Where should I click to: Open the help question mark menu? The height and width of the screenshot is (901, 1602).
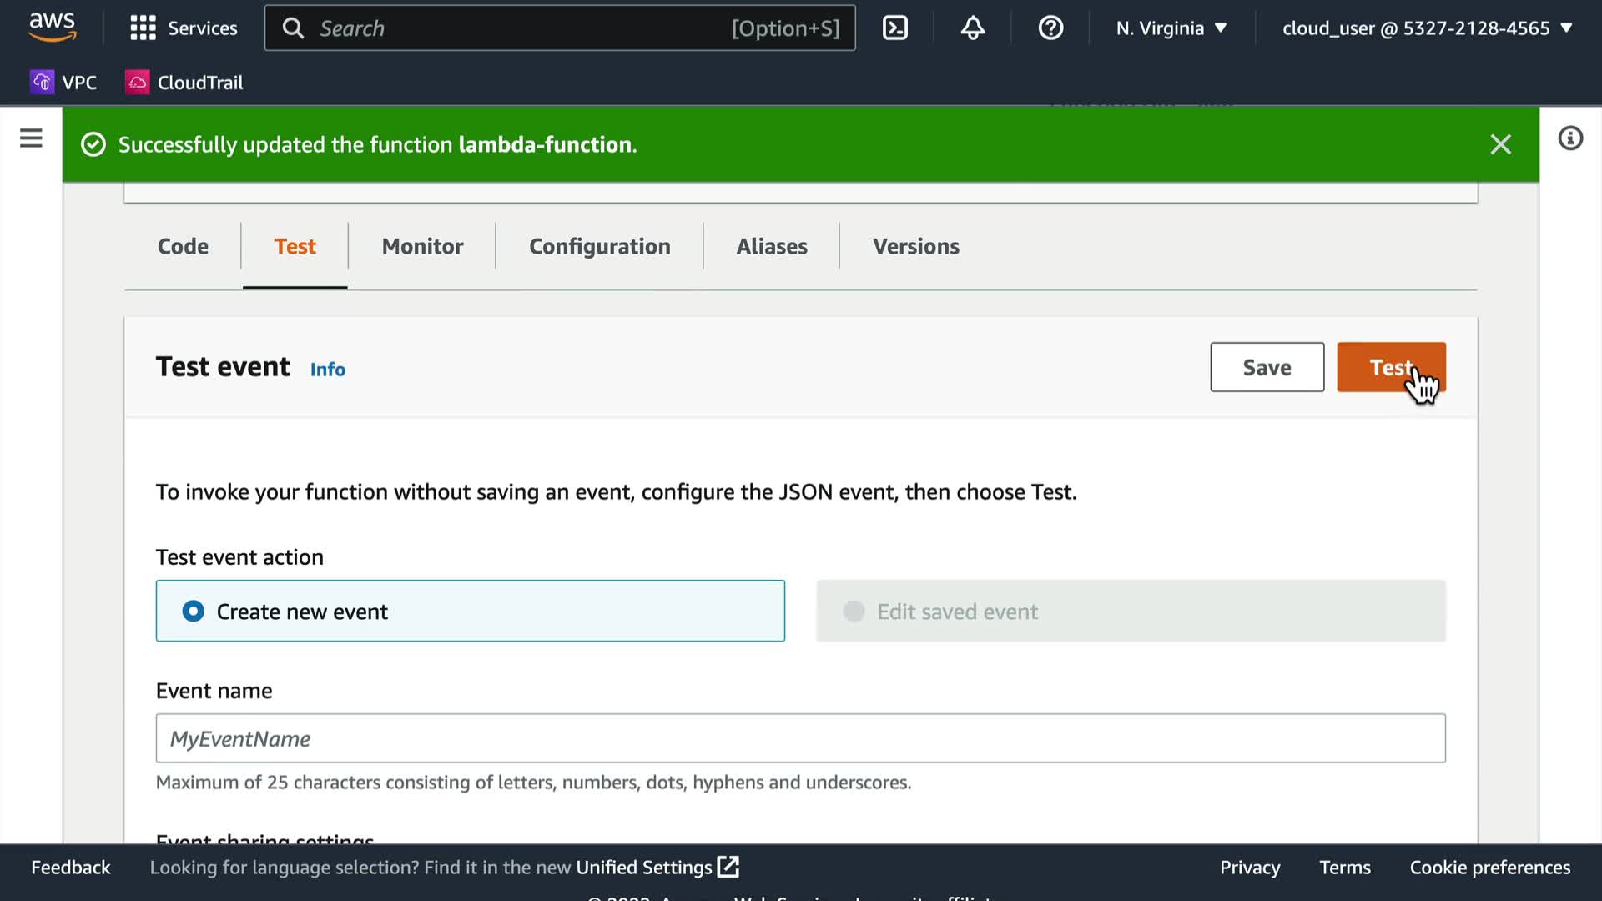[x=1050, y=28]
